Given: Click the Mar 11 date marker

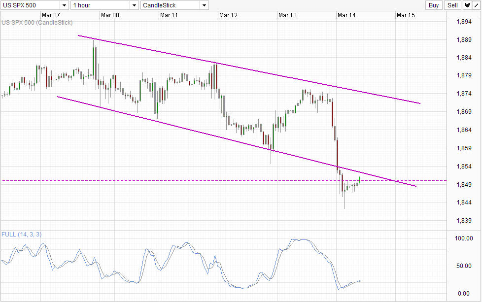Looking at the screenshot, I should point(169,15).
